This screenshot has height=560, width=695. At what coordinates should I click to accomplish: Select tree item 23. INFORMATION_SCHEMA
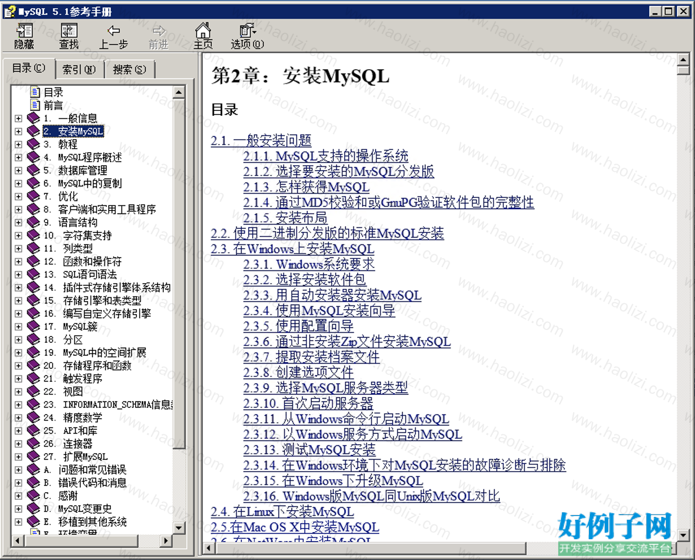pos(108,405)
